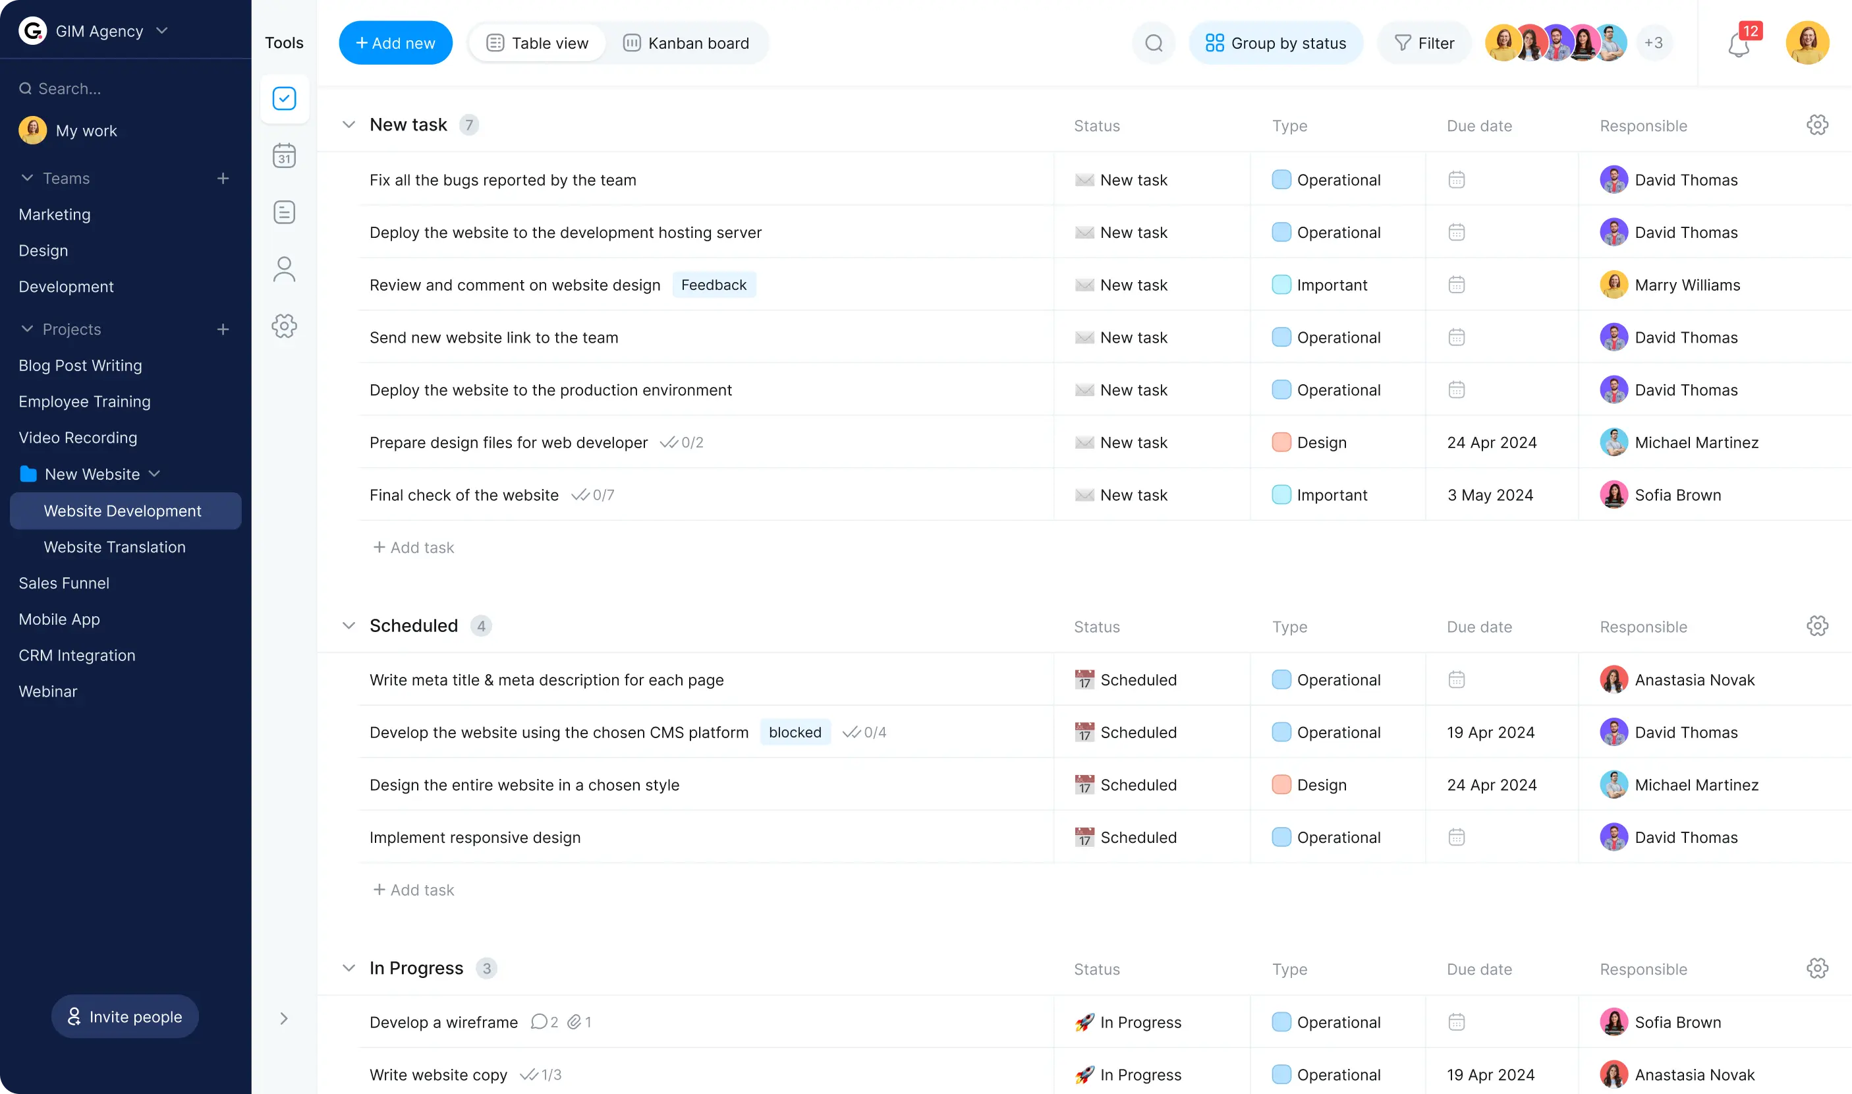The image size is (1852, 1094).
Task: Open New task group settings gear
Action: [1816, 125]
